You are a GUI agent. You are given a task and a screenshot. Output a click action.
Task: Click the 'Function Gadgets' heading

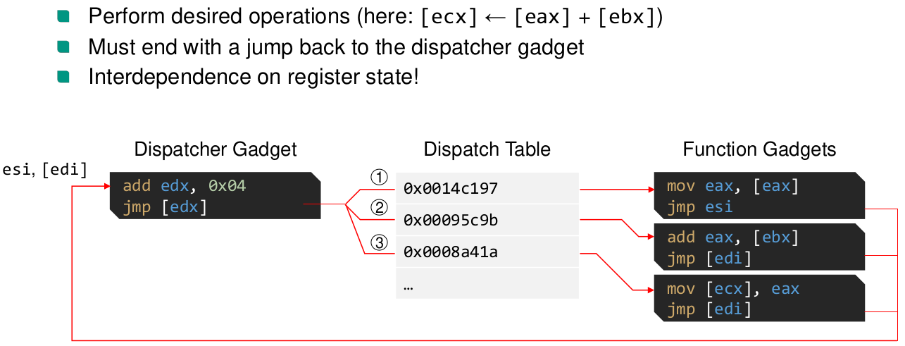tap(759, 149)
